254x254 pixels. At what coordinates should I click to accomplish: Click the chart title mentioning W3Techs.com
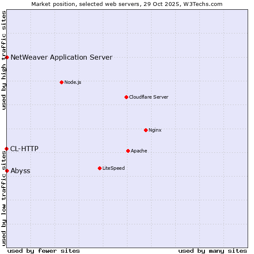[x=127, y=4]
